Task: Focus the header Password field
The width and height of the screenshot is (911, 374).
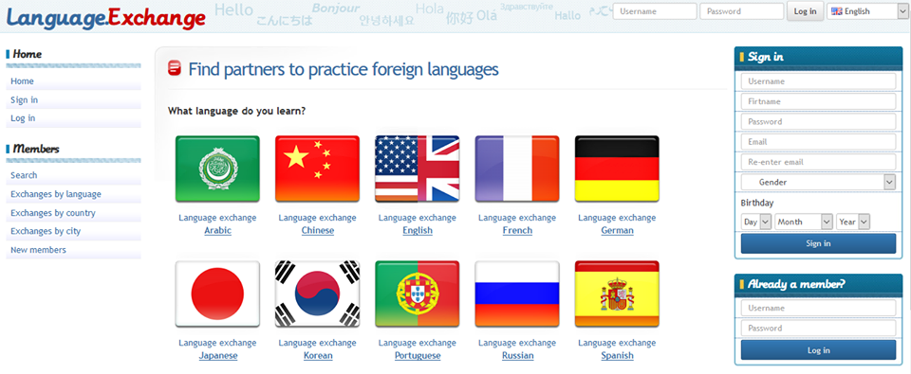Action: coord(742,11)
